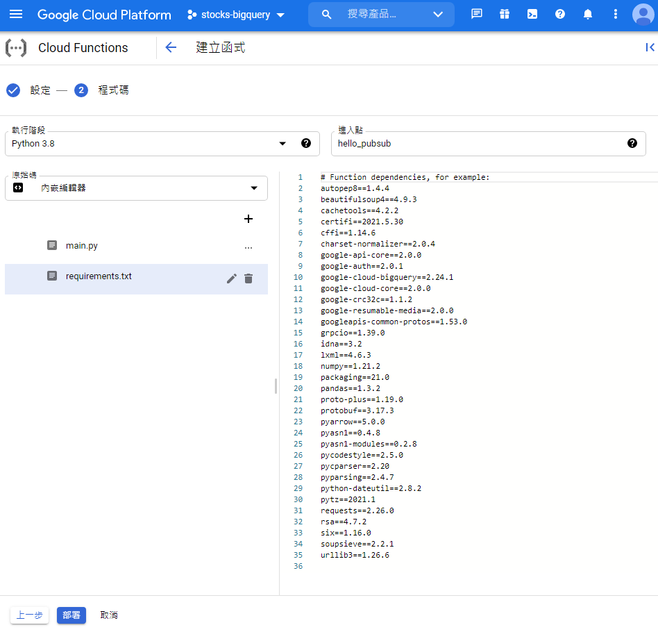
Task: Open the Python 3.8 runtime dropdown
Action: [282, 143]
